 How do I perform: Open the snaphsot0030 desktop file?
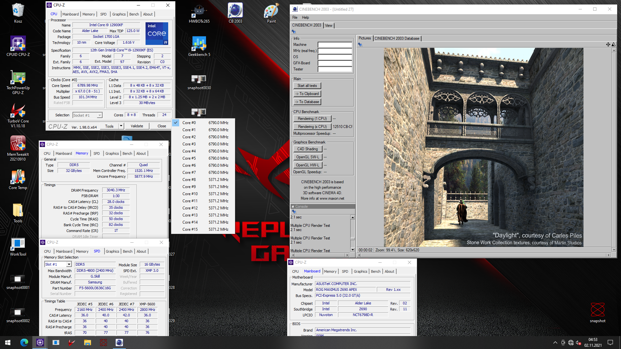199,82
